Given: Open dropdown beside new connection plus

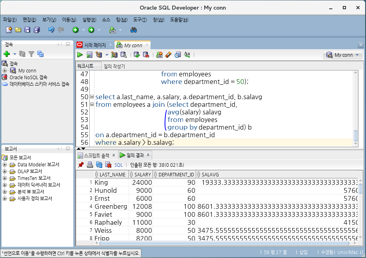Looking at the screenshot, I should pyautogui.click(x=15, y=54).
